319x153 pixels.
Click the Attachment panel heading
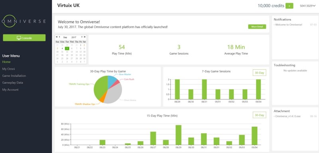pyautogui.click(x=282, y=111)
